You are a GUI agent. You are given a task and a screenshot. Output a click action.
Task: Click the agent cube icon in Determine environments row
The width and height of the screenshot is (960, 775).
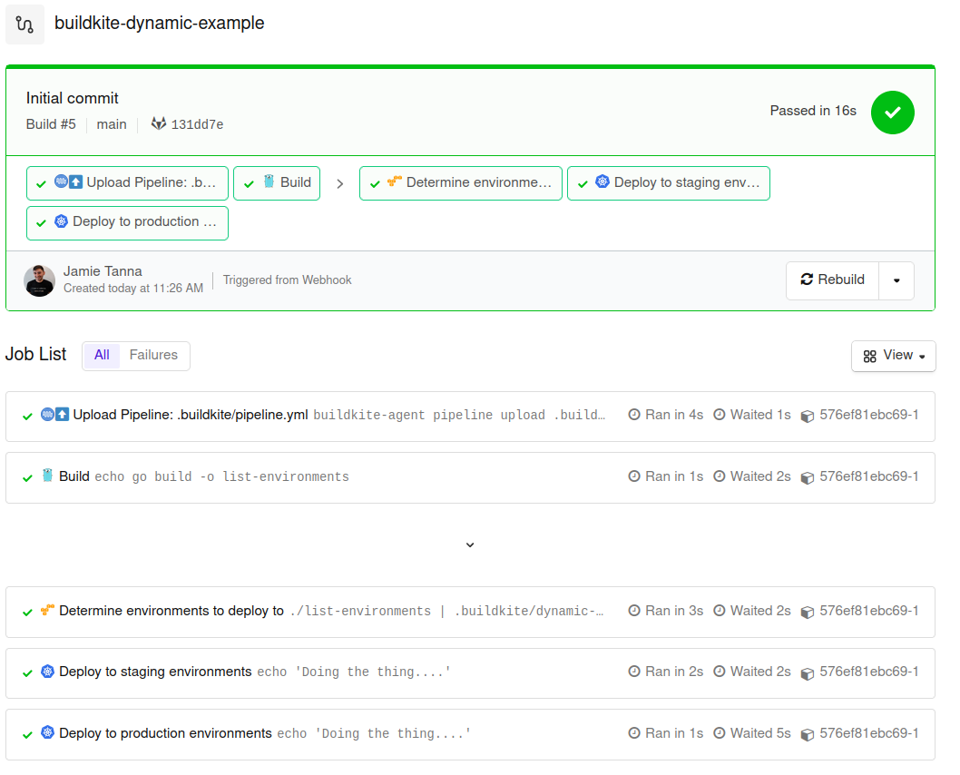(x=808, y=613)
